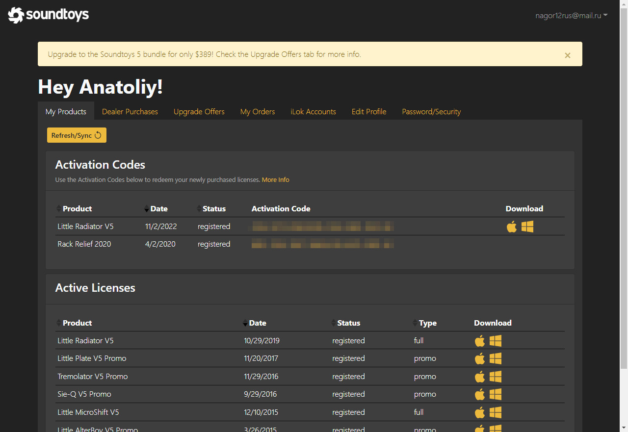Viewport: 628px width, 432px height.
Task: Sort Active Licenses by Type column
Action: pos(425,323)
